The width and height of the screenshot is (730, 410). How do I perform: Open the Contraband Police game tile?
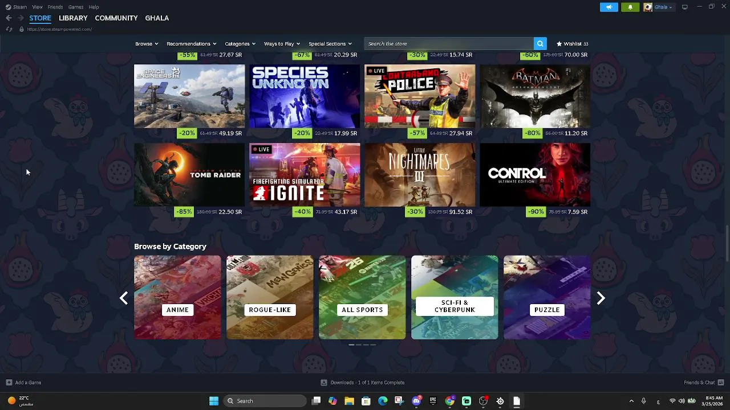click(420, 96)
